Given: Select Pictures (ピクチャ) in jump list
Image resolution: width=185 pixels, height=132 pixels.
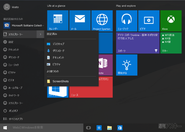Looking at the screenshot, I should coord(72,64).
